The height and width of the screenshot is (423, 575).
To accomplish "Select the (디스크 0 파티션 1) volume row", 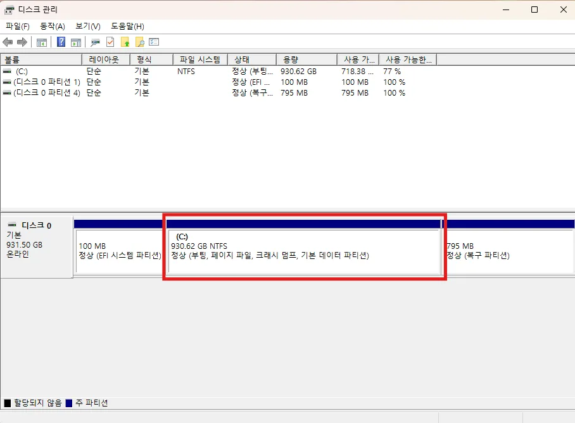I will tap(218, 82).
